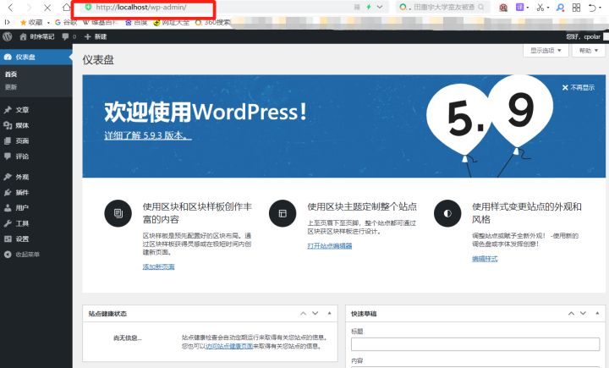This screenshot has width=609, height=368.
Task: Open the purple translate extension icon
Action: [x=519, y=7]
